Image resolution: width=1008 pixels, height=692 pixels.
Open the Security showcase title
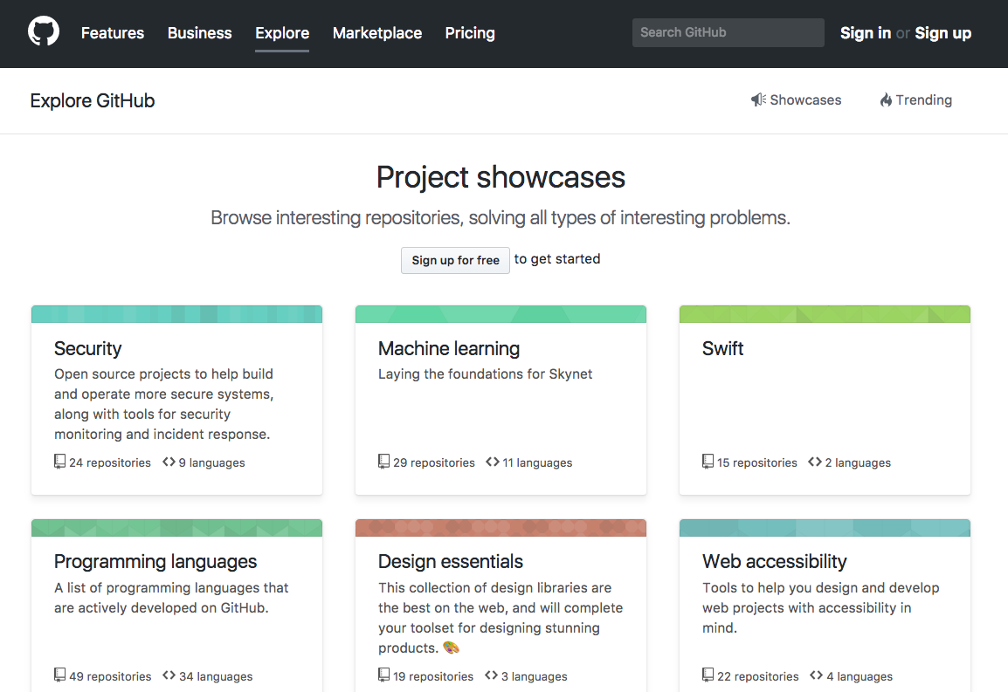click(x=88, y=348)
